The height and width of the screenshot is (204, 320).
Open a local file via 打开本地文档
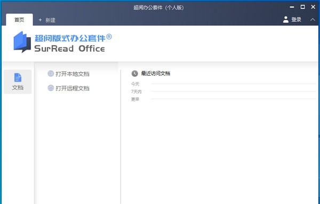73,74
